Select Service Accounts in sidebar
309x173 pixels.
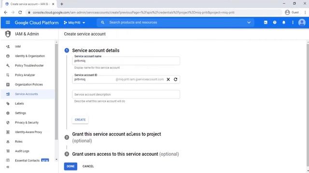(28, 94)
